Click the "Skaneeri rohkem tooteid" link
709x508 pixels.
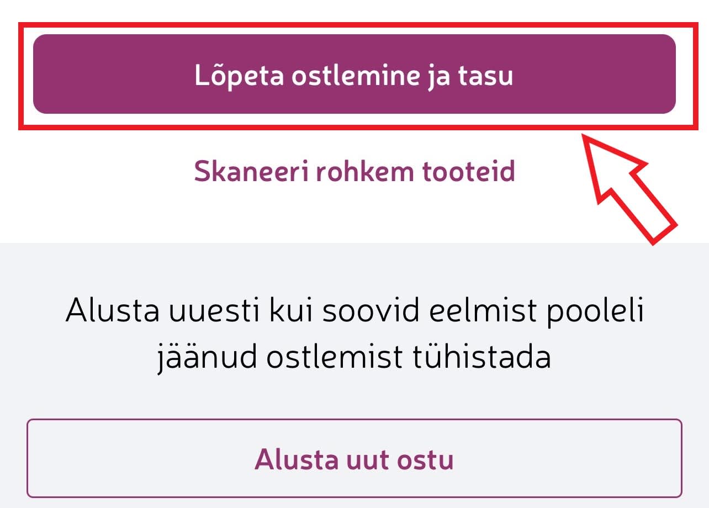(354, 171)
